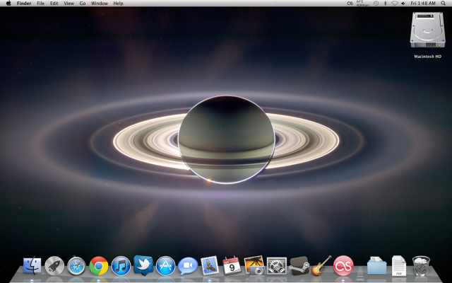Open iCal calendar icon showing 9
Viewport: 452px width, 283px height.
tap(232, 265)
